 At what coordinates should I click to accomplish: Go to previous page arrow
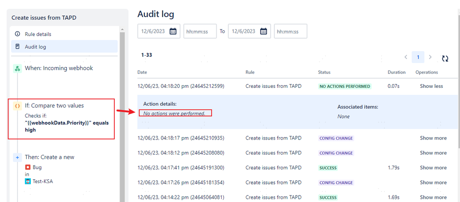pos(406,57)
